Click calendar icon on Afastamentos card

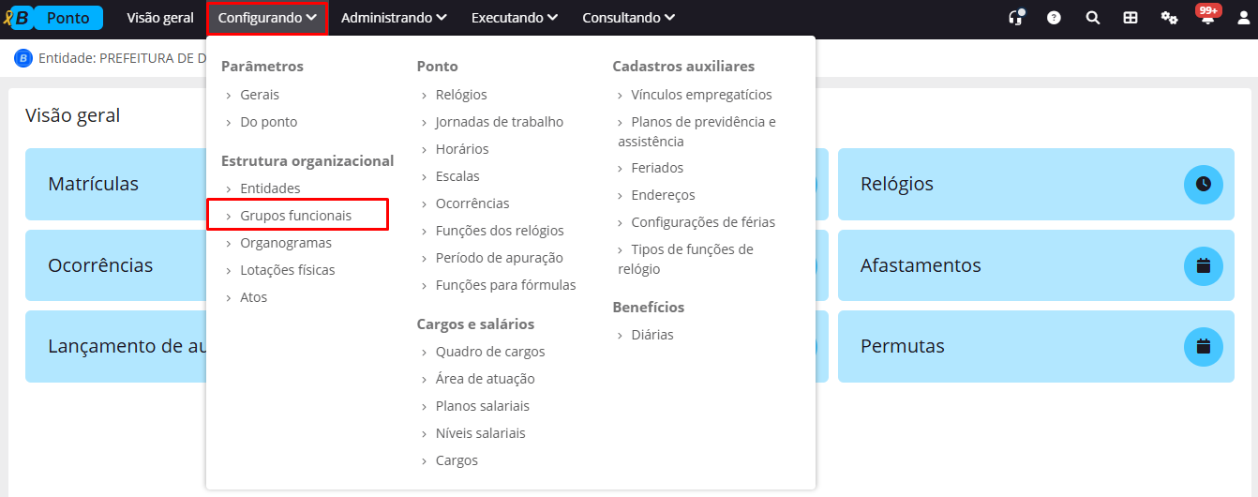point(1204,265)
